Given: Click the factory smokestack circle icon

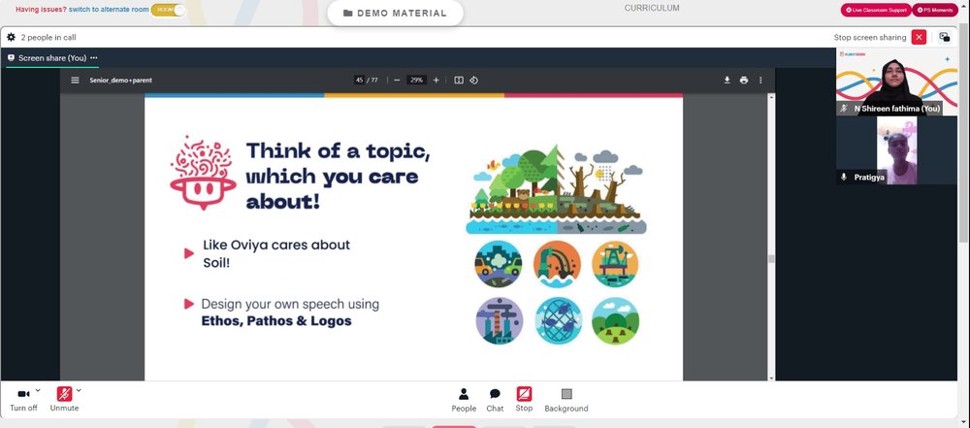Looking at the screenshot, I should [500, 321].
